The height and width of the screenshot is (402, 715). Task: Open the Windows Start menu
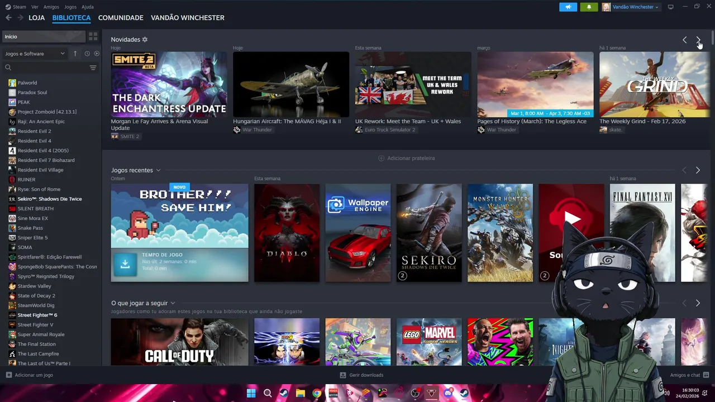pyautogui.click(x=251, y=393)
